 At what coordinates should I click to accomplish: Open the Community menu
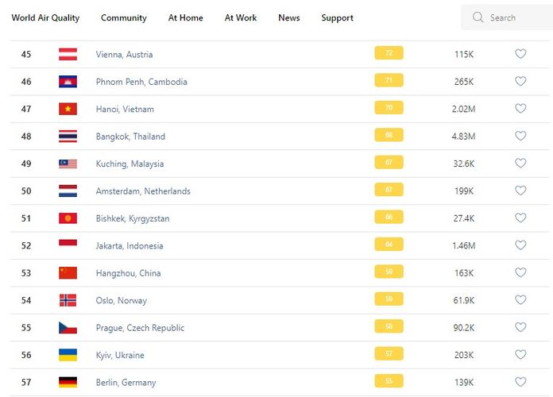[124, 17]
